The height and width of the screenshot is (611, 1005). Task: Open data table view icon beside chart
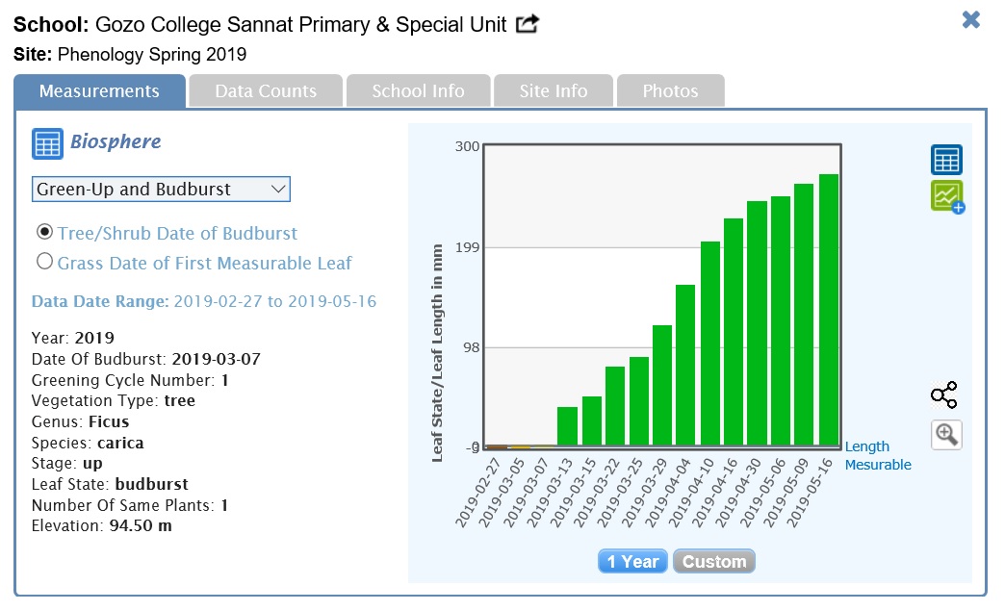[x=946, y=160]
